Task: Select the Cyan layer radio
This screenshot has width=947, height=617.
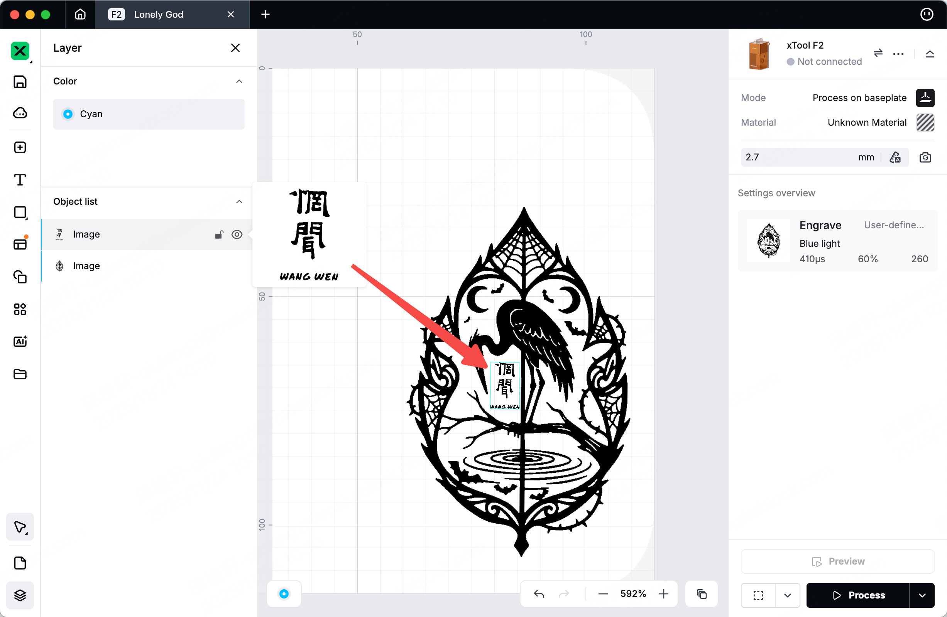Action: coord(68,114)
